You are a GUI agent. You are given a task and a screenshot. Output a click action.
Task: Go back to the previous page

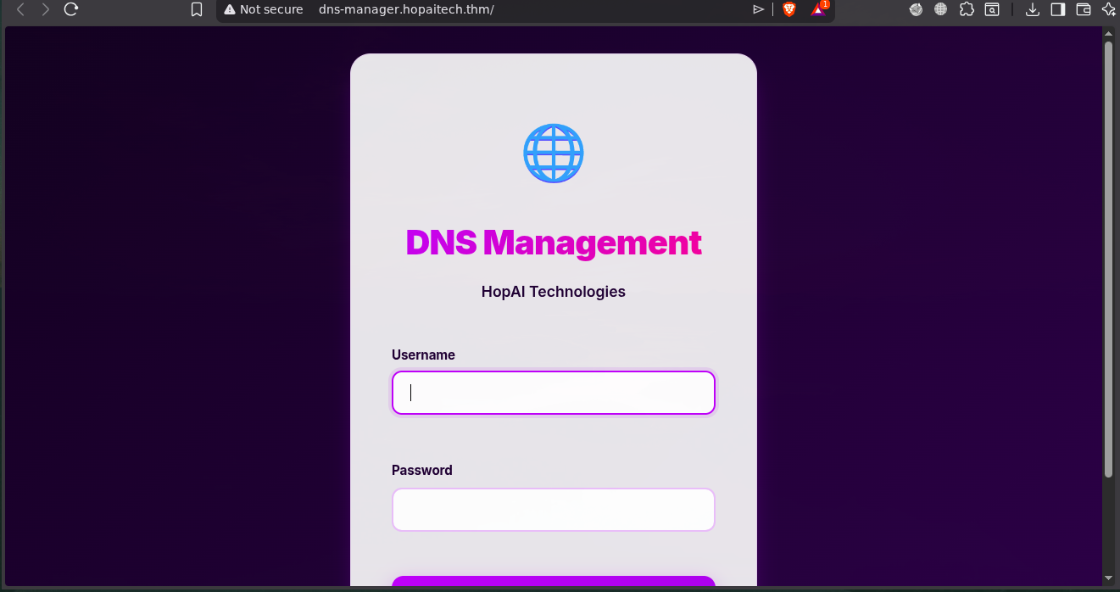click(x=21, y=9)
